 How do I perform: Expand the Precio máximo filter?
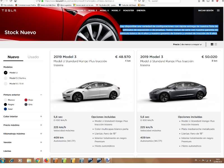click(41, 125)
